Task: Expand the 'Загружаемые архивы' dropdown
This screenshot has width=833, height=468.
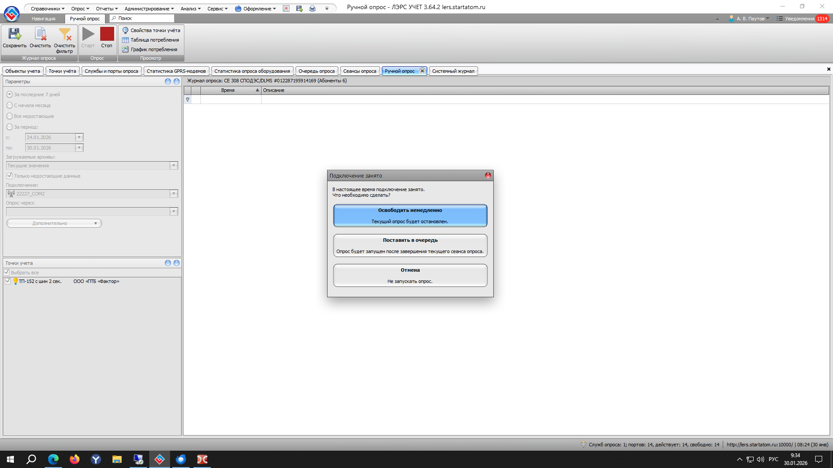Action: pos(174,166)
